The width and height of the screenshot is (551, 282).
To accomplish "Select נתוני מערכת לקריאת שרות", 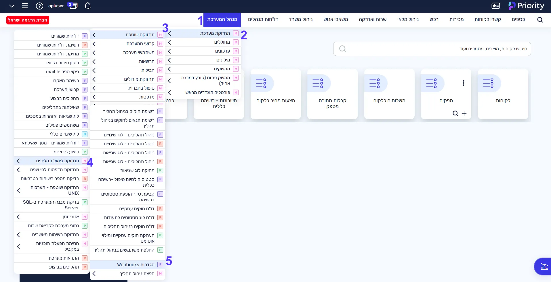I will click(52, 226).
